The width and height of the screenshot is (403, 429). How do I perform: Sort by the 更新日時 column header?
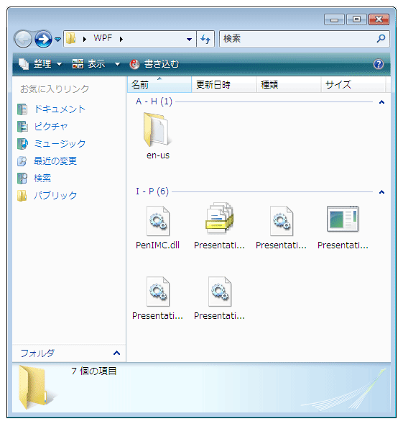click(224, 84)
